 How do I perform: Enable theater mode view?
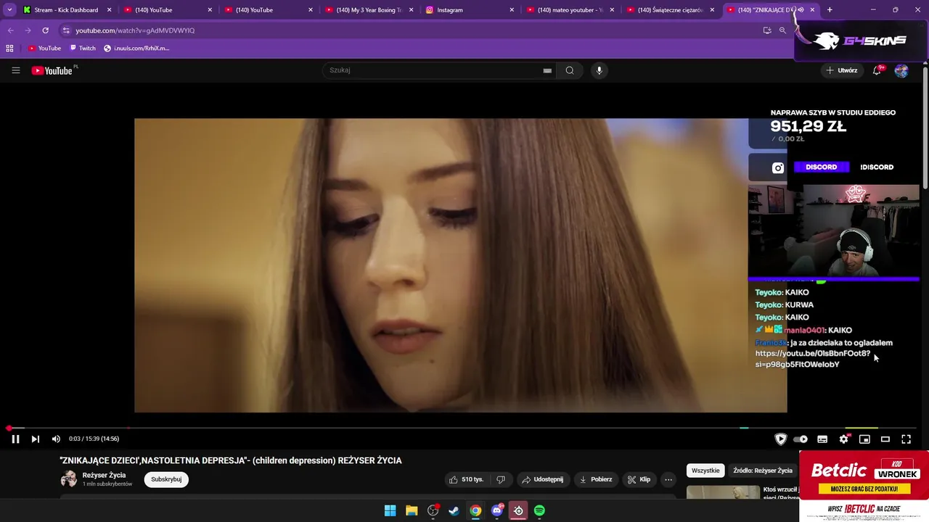885,439
